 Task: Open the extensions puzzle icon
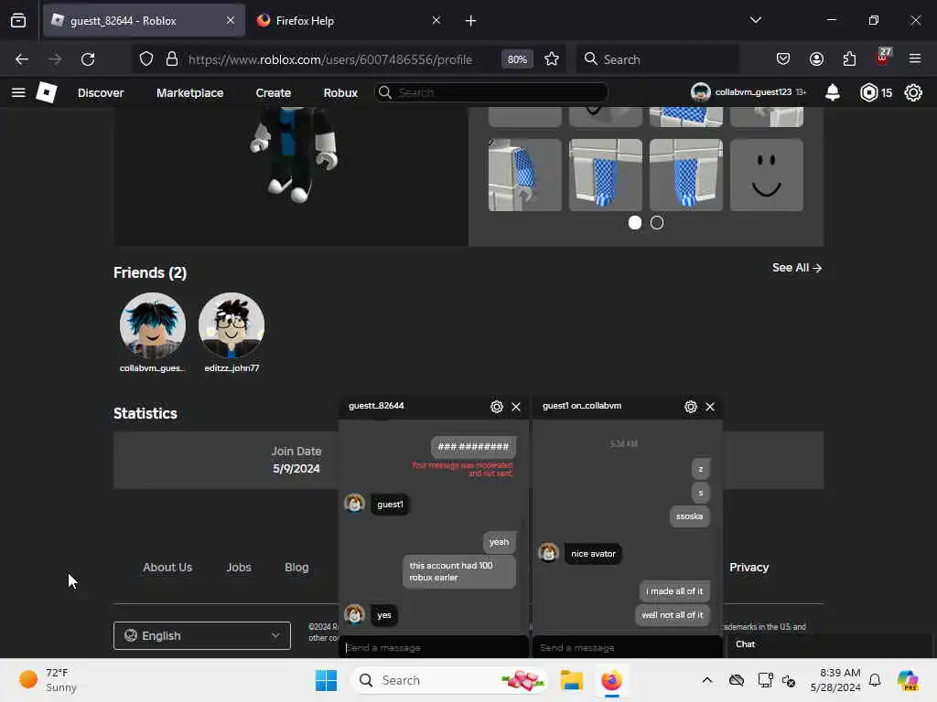pyautogui.click(x=849, y=59)
